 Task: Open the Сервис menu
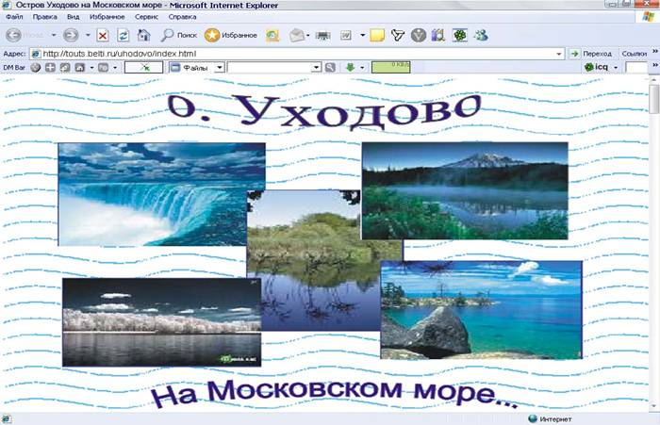[x=146, y=17]
